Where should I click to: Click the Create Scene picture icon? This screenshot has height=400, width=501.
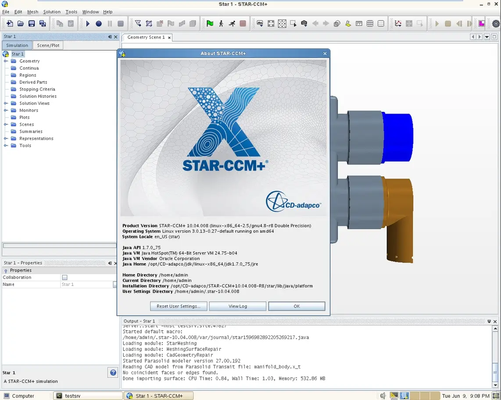[260, 23]
